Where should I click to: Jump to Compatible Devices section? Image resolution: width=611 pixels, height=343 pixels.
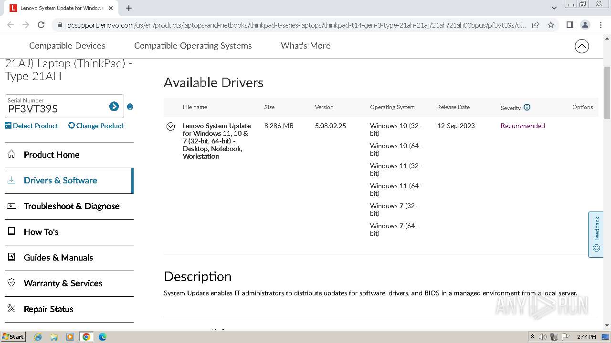(x=67, y=46)
